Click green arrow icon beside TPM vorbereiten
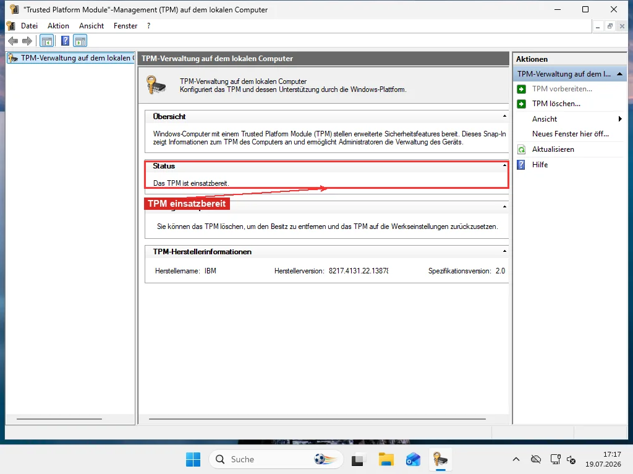The height and width of the screenshot is (474, 633). pos(521,89)
